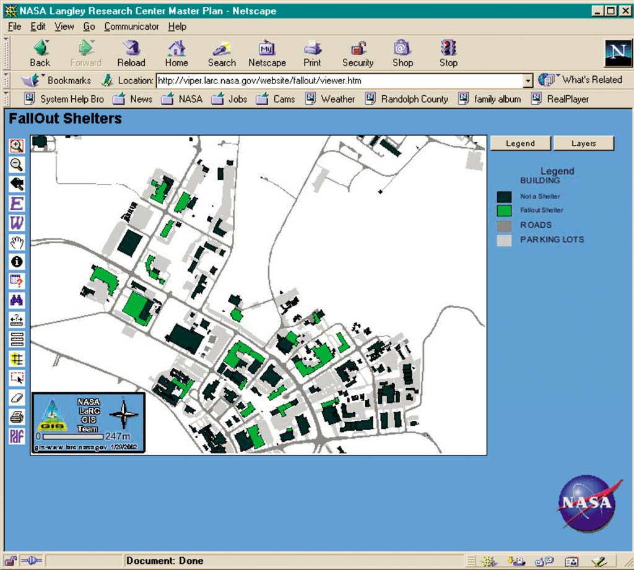634x570 pixels.
Task: Open the Help menu
Action: click(177, 27)
